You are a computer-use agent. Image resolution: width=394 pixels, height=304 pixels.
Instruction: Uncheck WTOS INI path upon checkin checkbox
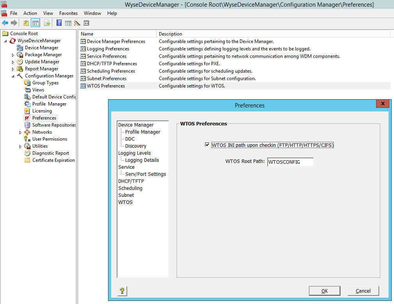pos(207,145)
